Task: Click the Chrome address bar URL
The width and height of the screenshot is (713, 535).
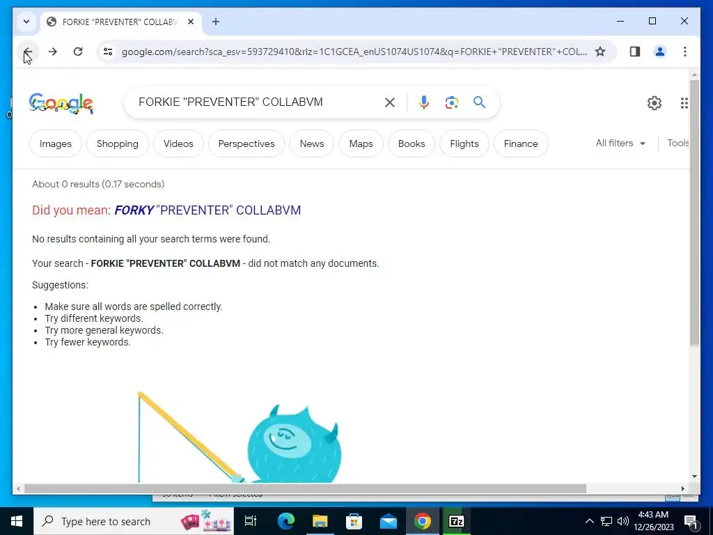Action: tap(354, 52)
